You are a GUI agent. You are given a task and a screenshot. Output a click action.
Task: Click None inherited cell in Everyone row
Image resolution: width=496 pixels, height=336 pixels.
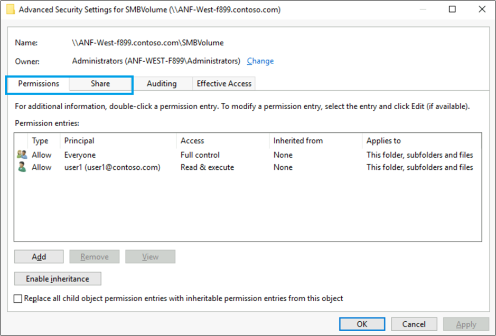pos(283,155)
